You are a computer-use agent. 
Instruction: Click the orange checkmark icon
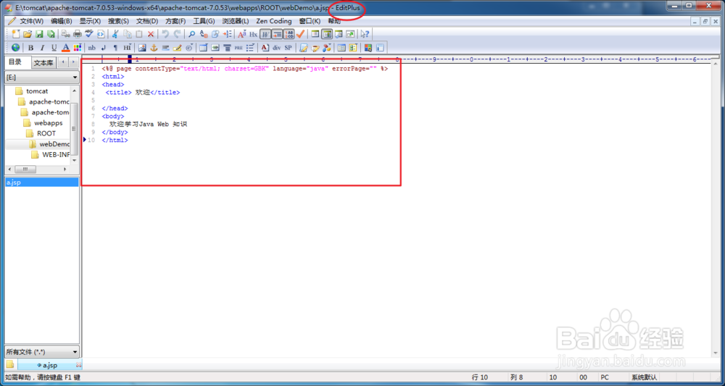pyautogui.click(x=301, y=34)
